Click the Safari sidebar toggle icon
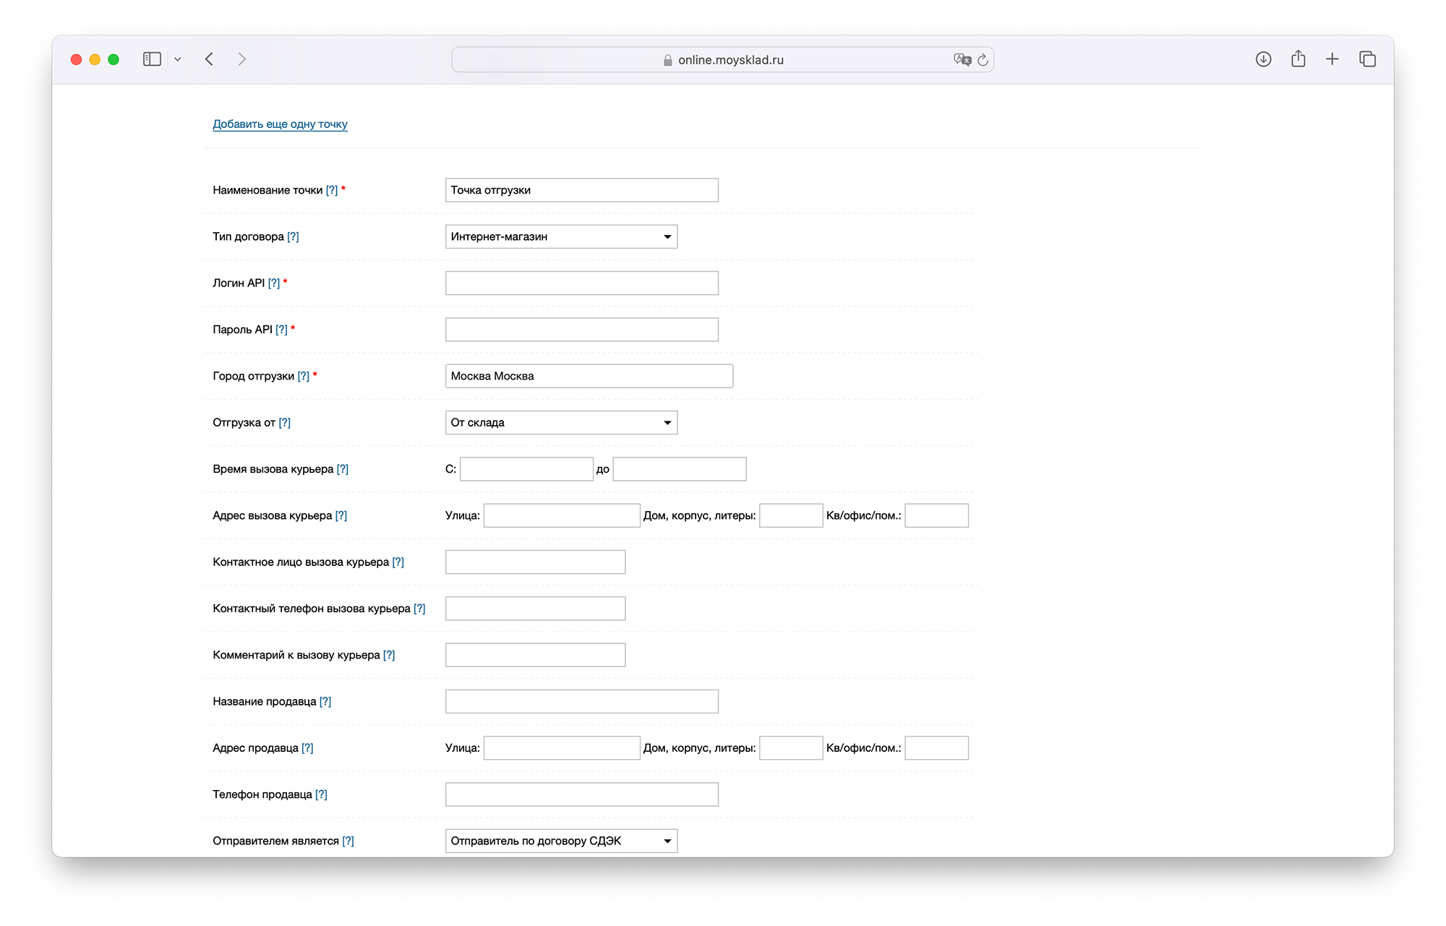Viewport: 1446px width, 926px height. (x=152, y=59)
